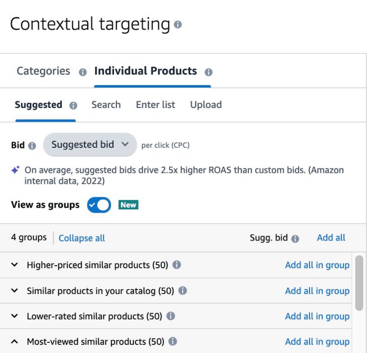Image resolution: width=367 pixels, height=353 pixels.
Task: Click the Collapse all link
Action: click(x=82, y=238)
